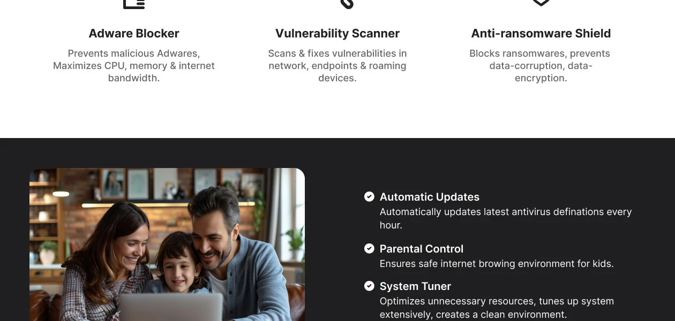Click the safe internet browsing description
The height and width of the screenshot is (321, 675).
[497, 264]
